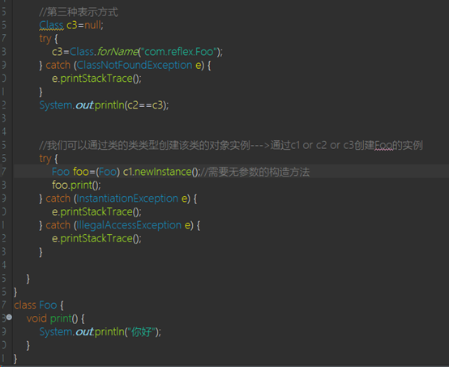The height and width of the screenshot is (367, 449).
Task: Click InstantiationException in catch clause
Action: (127, 198)
